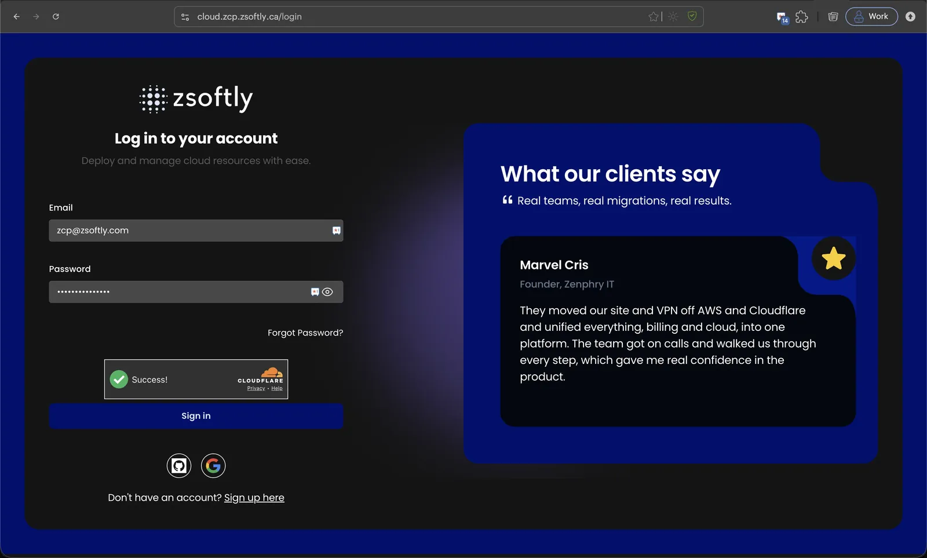Reload the page
927x558 pixels.
56,17
